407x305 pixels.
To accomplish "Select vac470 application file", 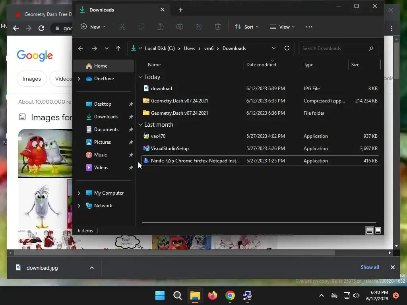I will (260, 136).
